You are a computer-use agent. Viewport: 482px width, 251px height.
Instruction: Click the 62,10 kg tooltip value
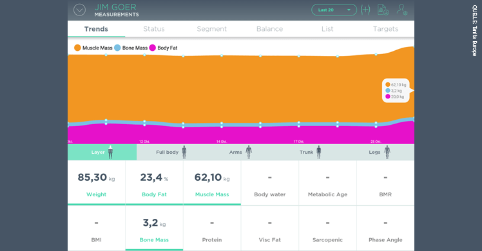398,85
